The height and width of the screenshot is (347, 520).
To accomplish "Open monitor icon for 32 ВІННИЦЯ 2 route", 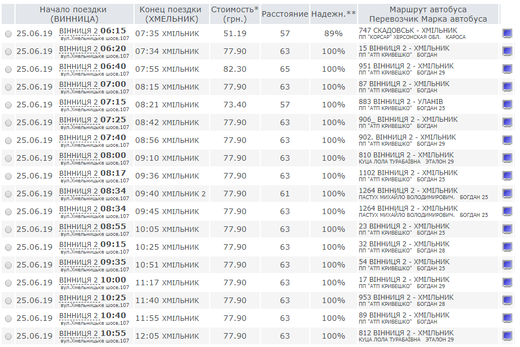I will coord(507,247).
